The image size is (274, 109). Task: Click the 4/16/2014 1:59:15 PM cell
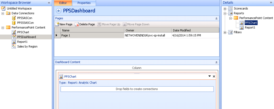pos(195,36)
